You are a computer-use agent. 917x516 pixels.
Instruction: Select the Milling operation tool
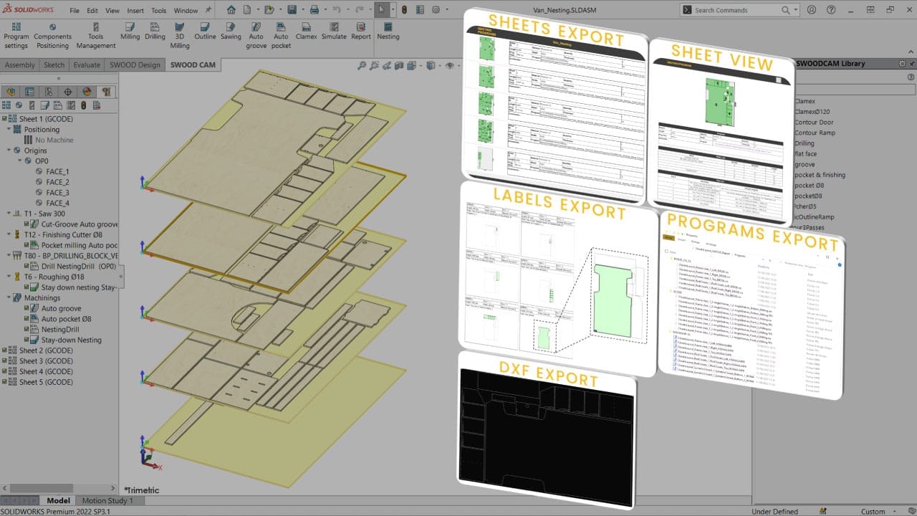pyautogui.click(x=130, y=32)
